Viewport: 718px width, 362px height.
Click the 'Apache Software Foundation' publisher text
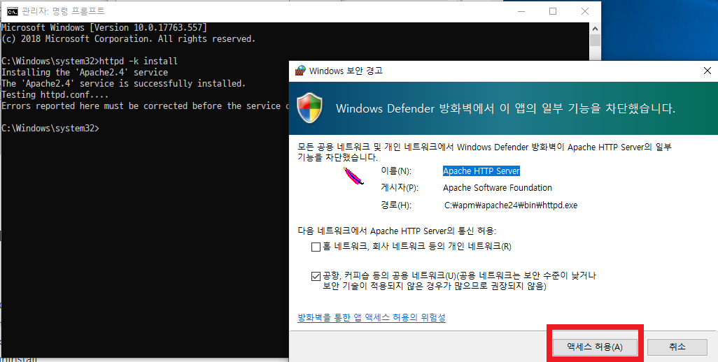(x=498, y=188)
